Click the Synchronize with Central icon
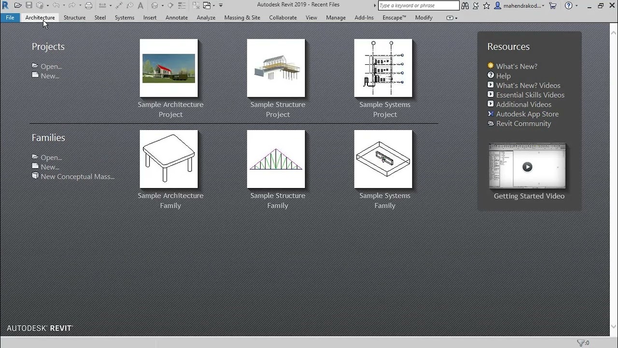 [40, 5]
